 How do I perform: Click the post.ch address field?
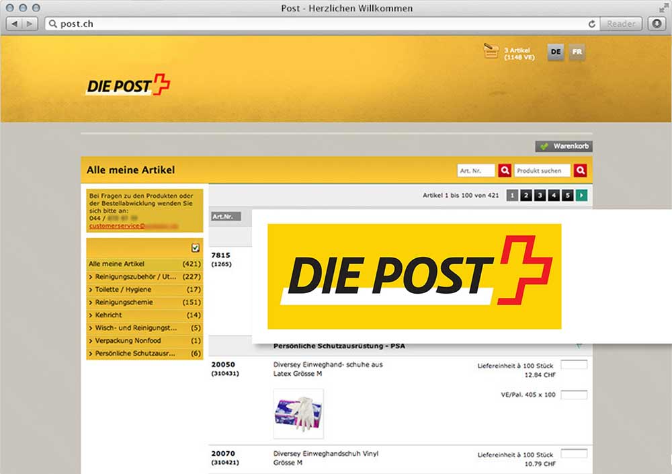321,24
